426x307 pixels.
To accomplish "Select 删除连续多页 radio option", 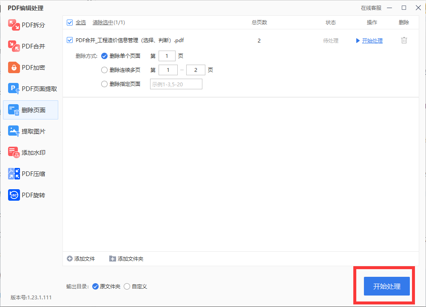I will (x=104, y=70).
